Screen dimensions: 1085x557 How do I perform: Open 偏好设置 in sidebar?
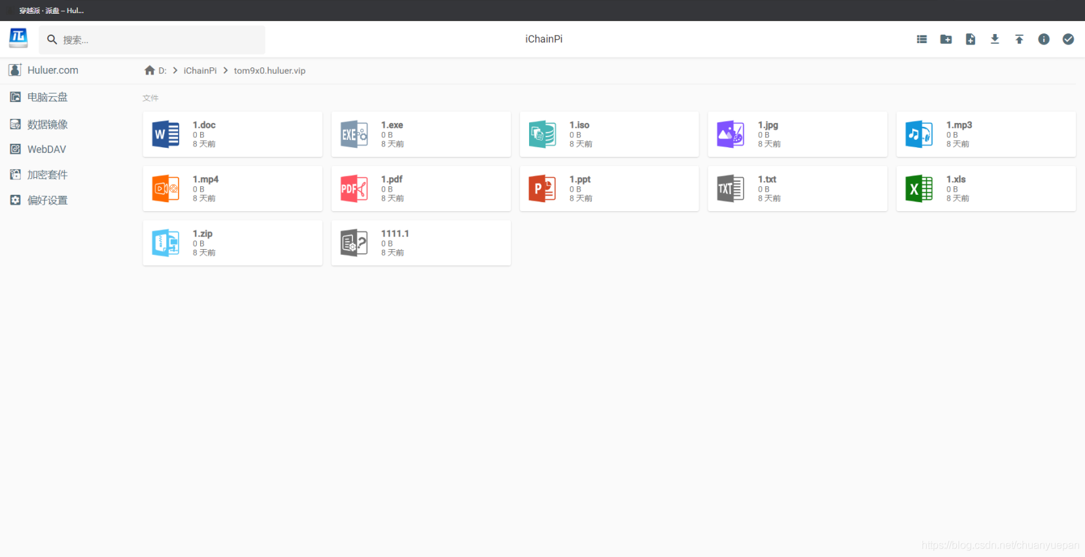click(x=39, y=200)
